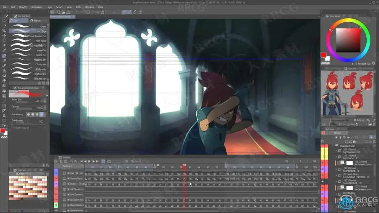Image resolution: width=379 pixels, height=213 pixels.
Task: Toggle eye of Eyehighlight layer
Action: tap(323, 169)
